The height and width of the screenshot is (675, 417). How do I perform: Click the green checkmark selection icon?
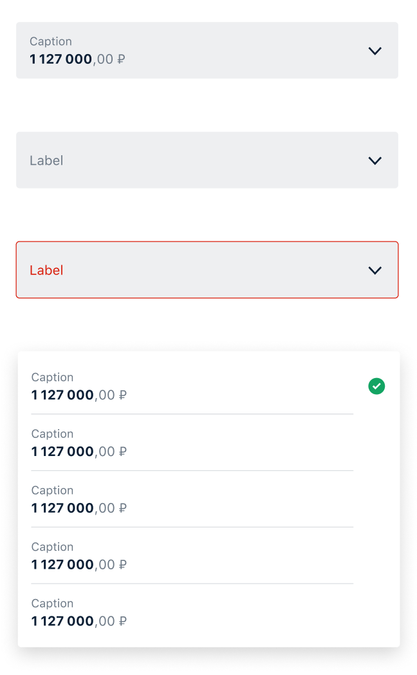[376, 386]
